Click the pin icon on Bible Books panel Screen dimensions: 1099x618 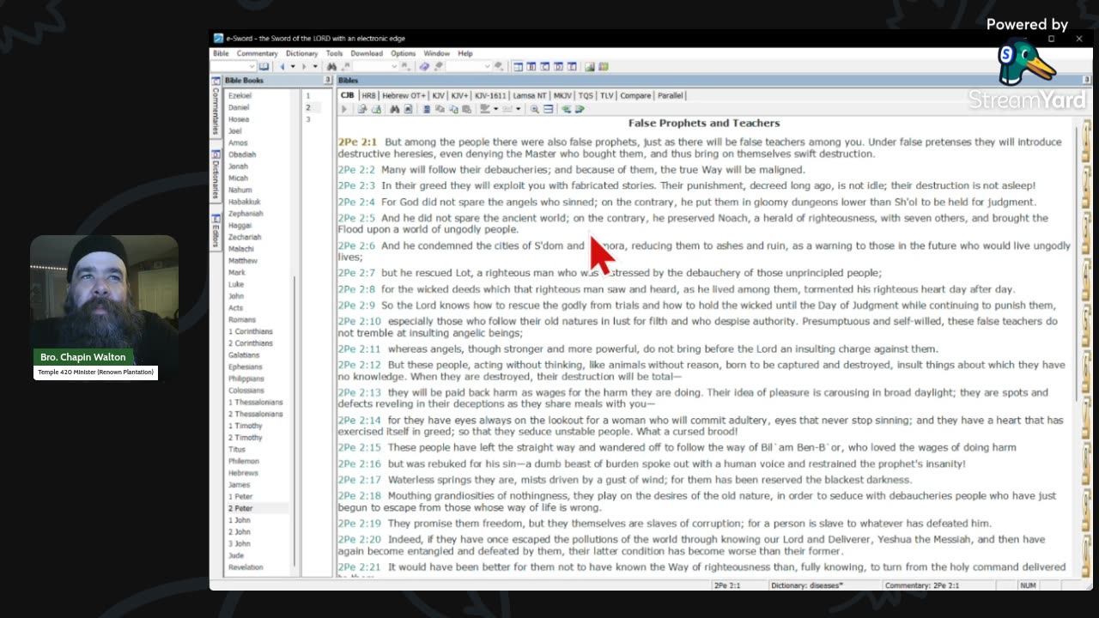click(328, 80)
